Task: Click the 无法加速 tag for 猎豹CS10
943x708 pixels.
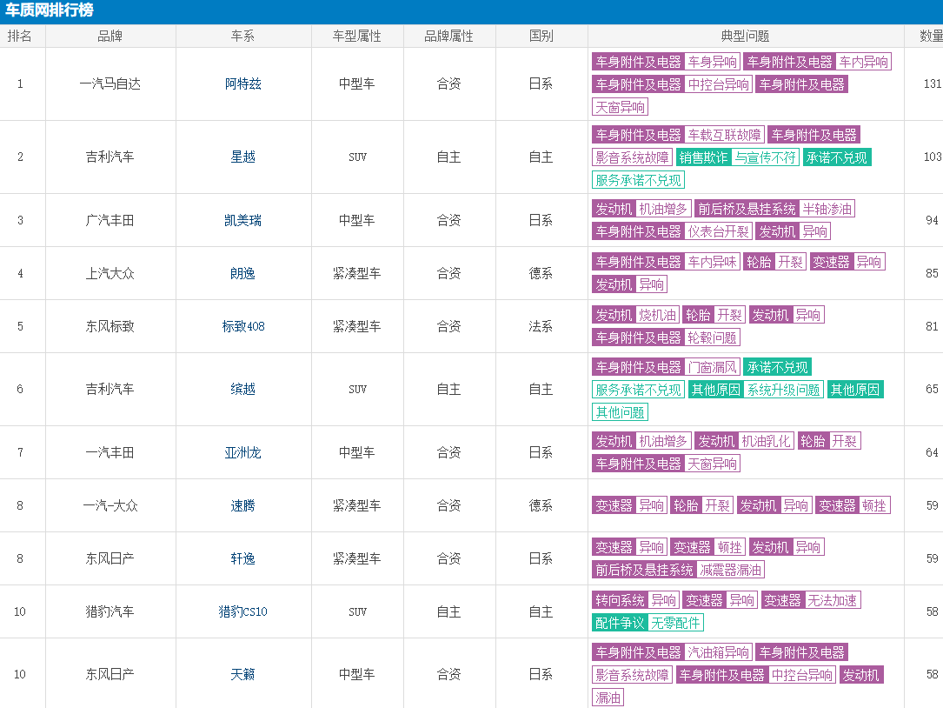Action: click(x=833, y=600)
